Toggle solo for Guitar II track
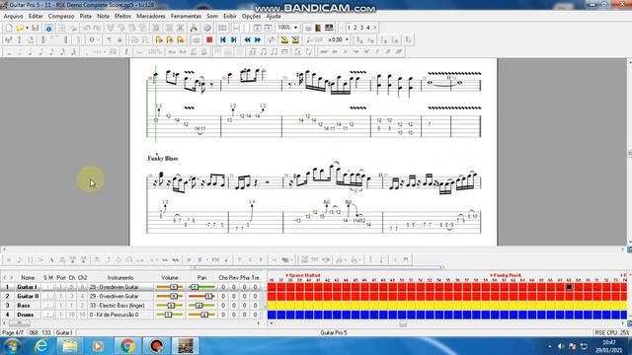This screenshot has height=355, width=632. click(45, 296)
